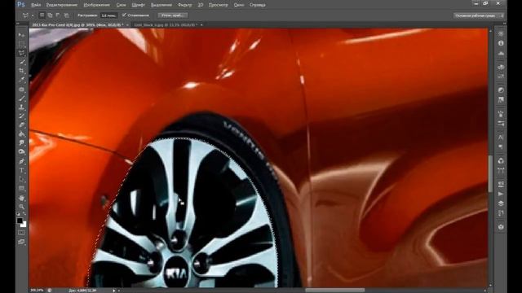Click the Feather (Растушевка) value field
This screenshot has height=293, width=522.
108,15
